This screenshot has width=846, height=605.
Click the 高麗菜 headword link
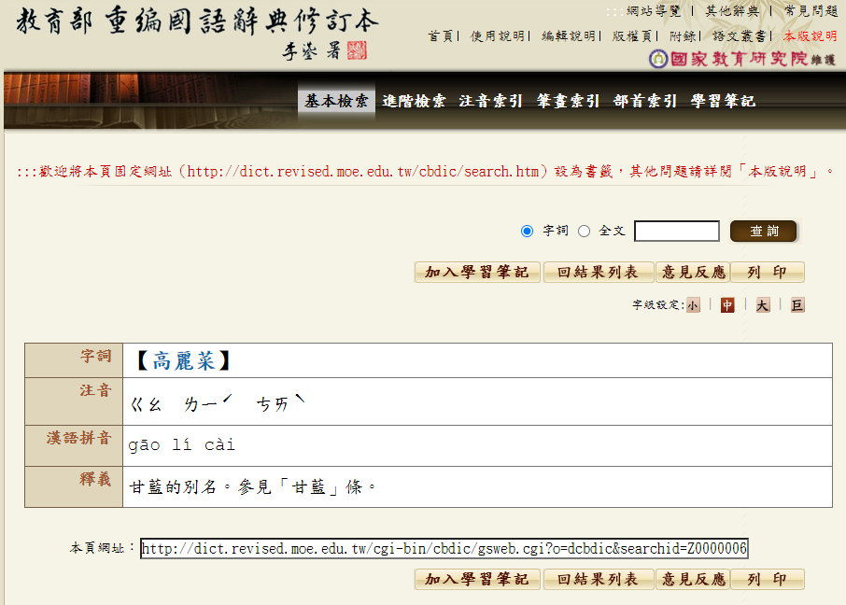tap(183, 360)
